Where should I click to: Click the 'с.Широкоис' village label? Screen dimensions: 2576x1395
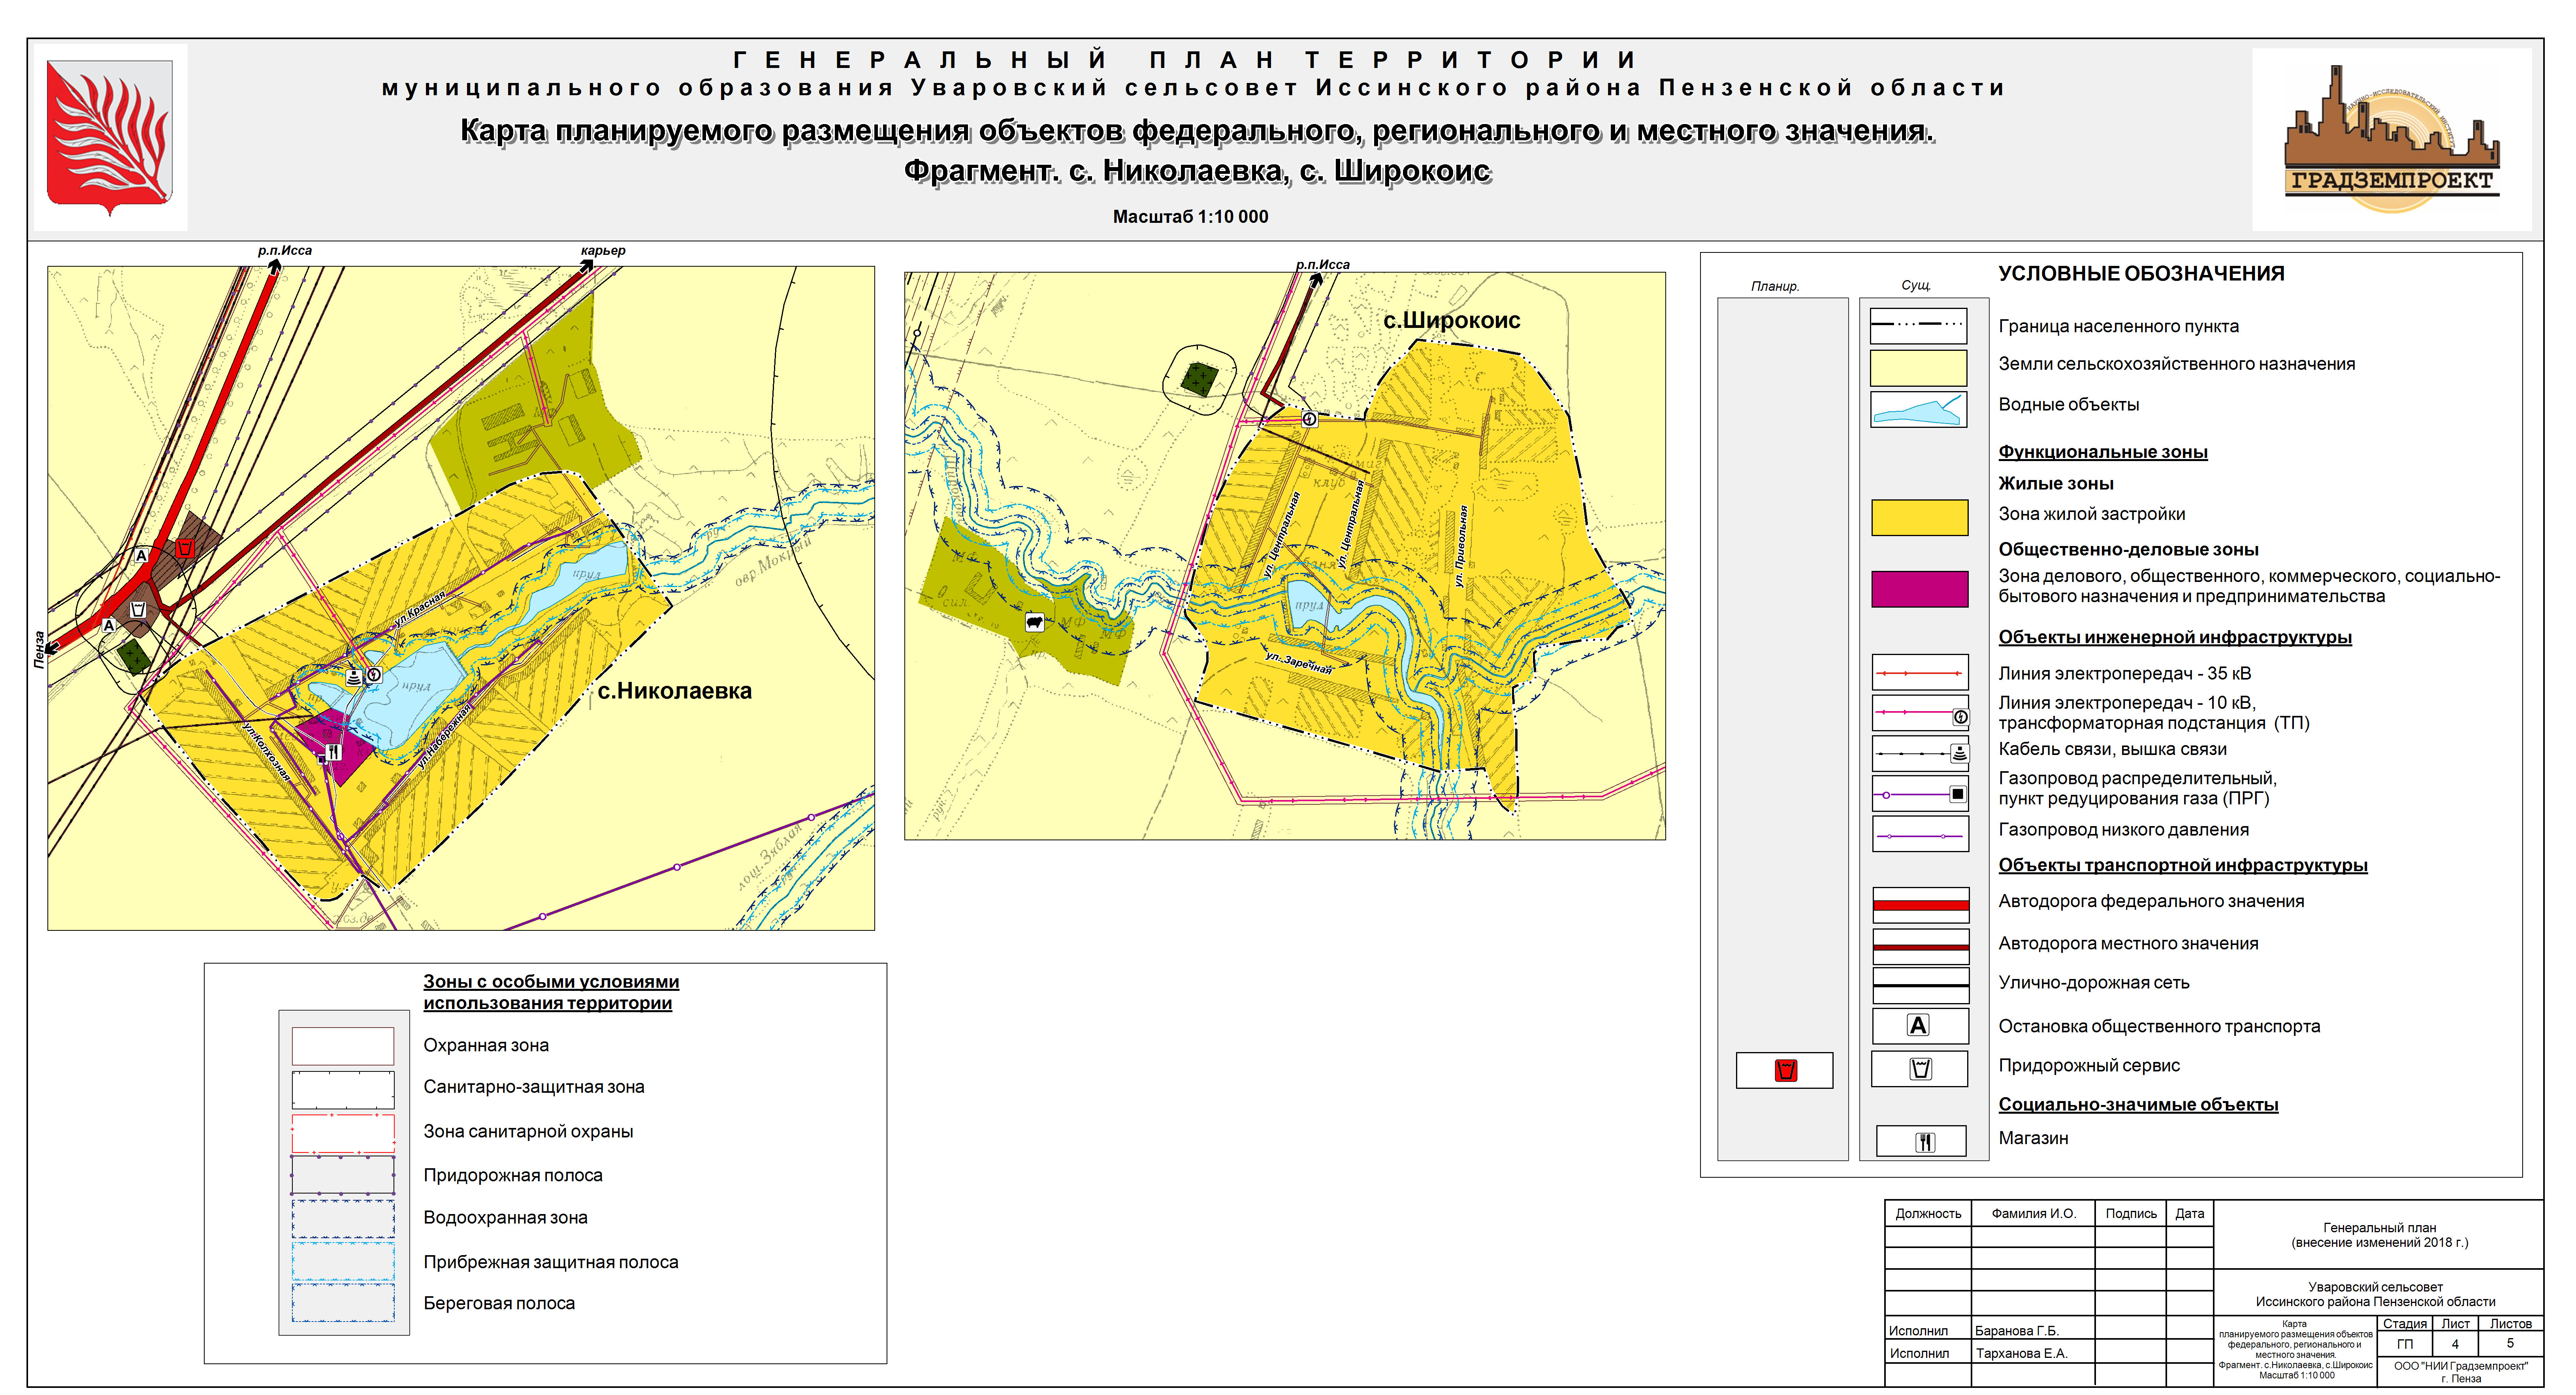point(1451,320)
